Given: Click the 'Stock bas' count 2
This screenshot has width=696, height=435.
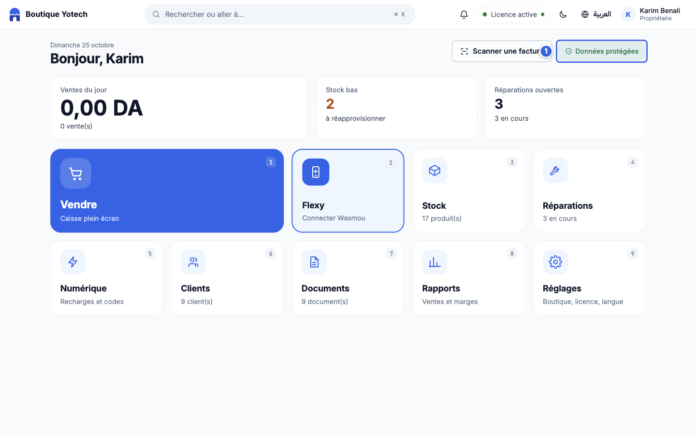Looking at the screenshot, I should point(330,104).
